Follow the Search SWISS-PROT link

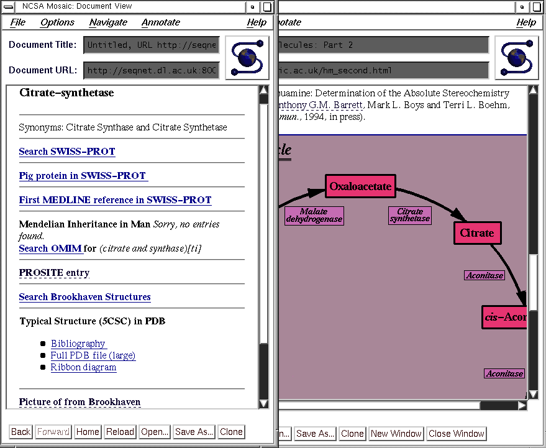coord(67,152)
